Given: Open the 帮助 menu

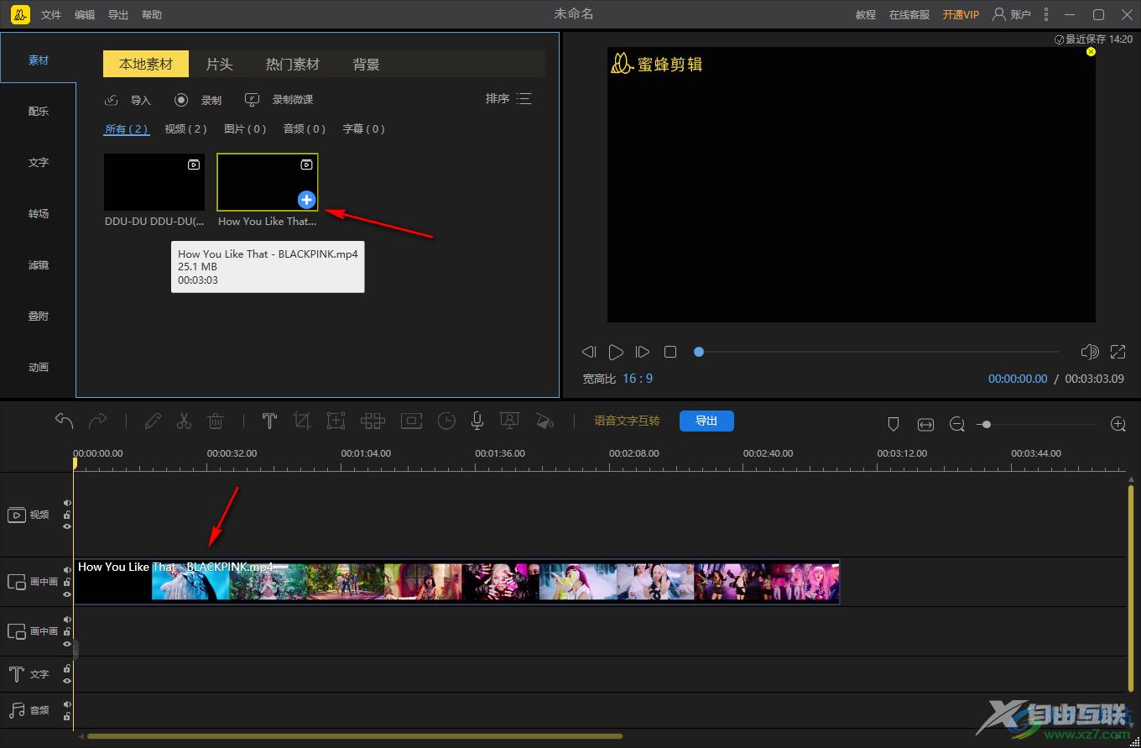Looking at the screenshot, I should (x=152, y=15).
